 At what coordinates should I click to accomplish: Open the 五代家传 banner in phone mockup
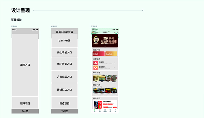[x=105, y=41]
